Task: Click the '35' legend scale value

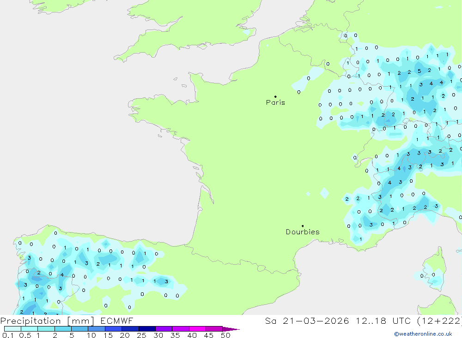Action: pyautogui.click(x=175, y=335)
